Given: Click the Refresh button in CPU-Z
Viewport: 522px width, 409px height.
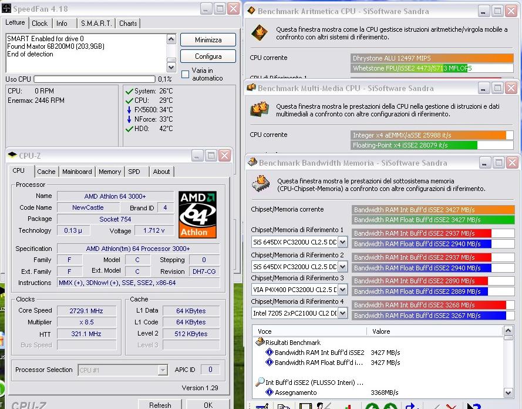Looking at the screenshot, I should pyautogui.click(x=160, y=405).
